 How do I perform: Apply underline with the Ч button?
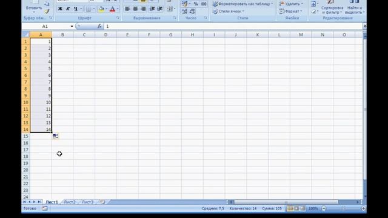coord(76,9)
